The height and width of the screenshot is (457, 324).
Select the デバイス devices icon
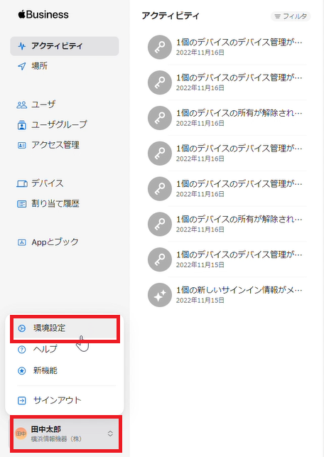[x=22, y=183]
